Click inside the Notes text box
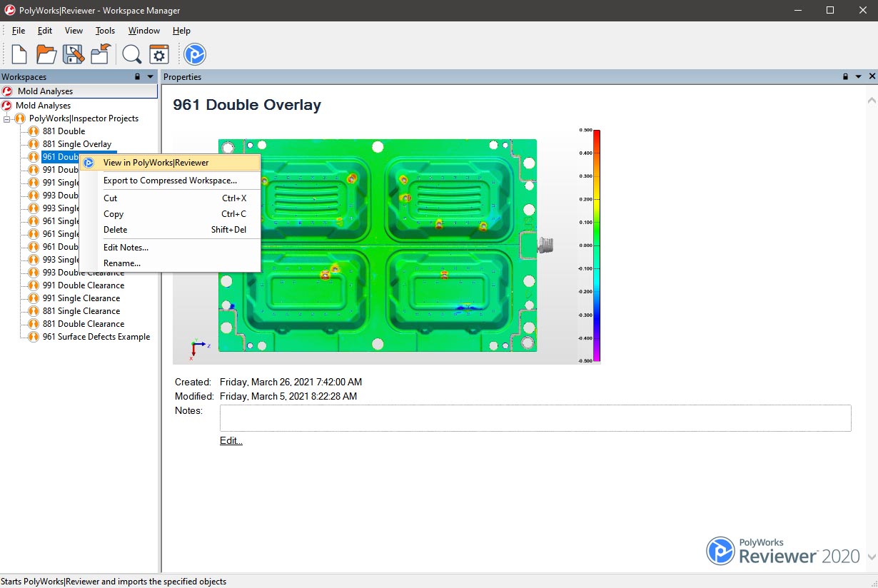878x588 pixels. pos(535,418)
